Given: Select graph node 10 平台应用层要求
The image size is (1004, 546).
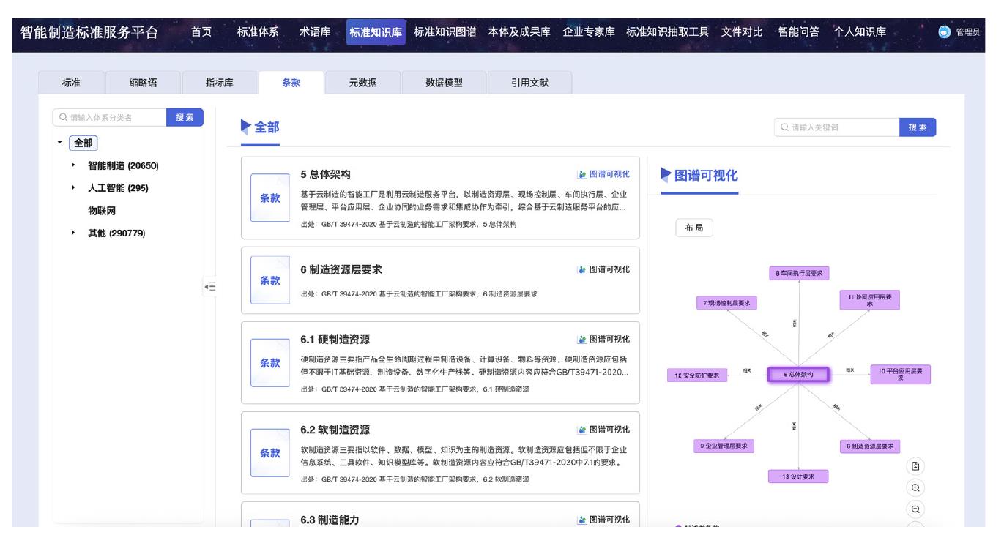Looking at the screenshot, I should (900, 374).
